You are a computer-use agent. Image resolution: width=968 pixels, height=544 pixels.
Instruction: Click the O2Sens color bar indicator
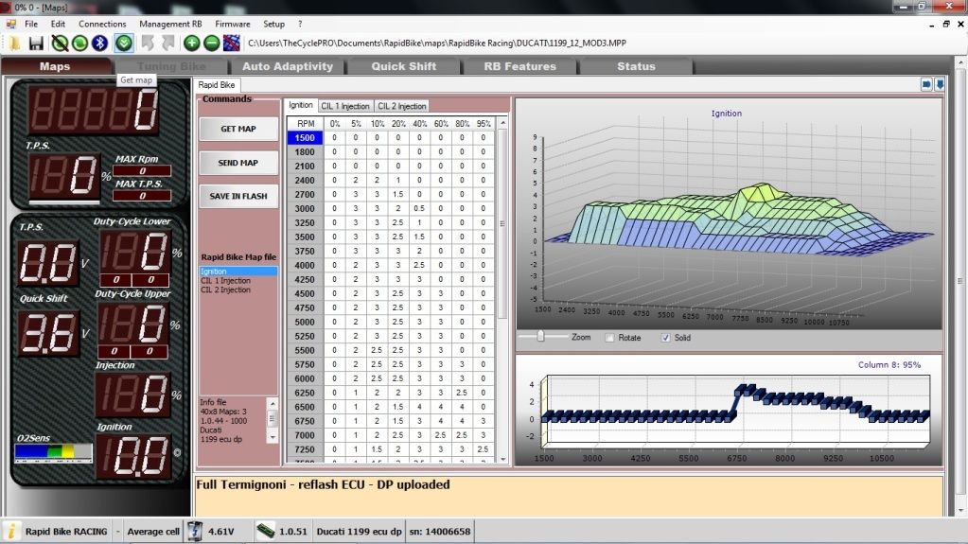tap(53, 452)
